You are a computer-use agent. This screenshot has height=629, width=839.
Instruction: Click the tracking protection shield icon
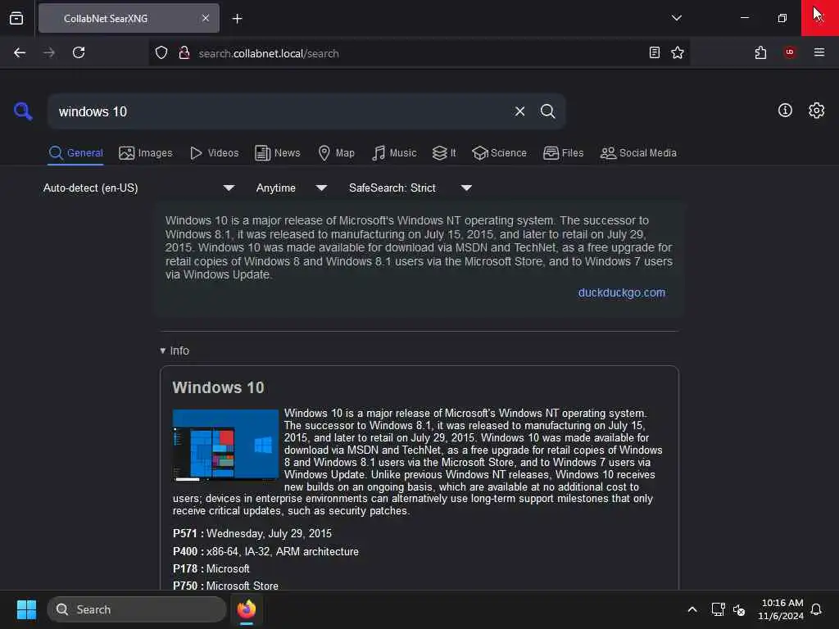161,53
